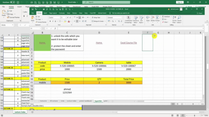The image size is (209, 117).
Task: Open back window D131 Name Box dropdown
Action: tap(12, 25)
